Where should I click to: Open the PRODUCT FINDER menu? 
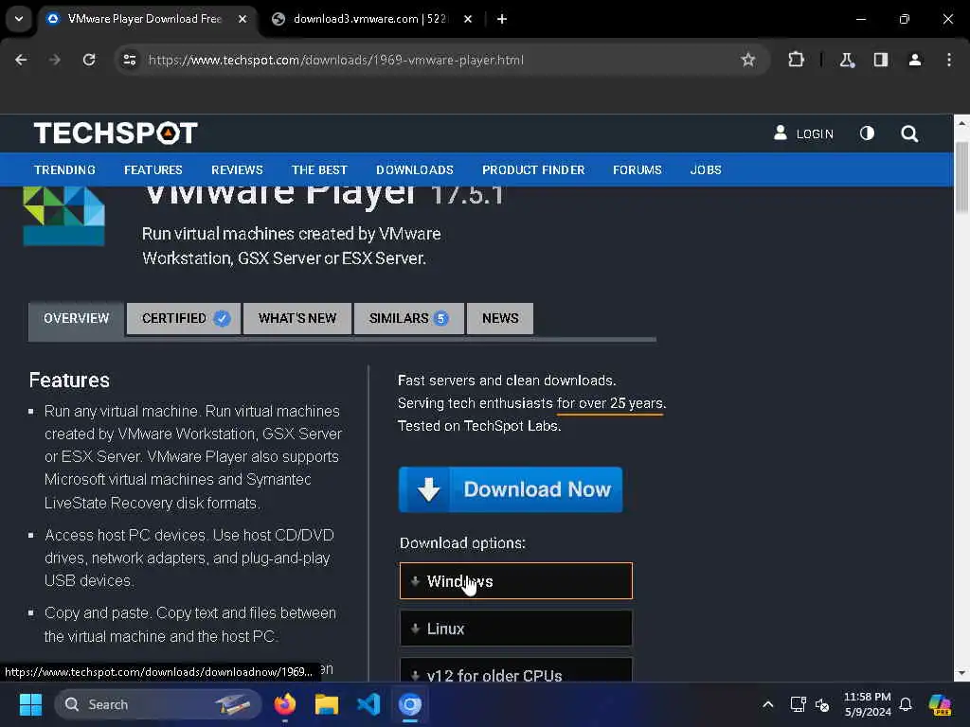point(533,170)
